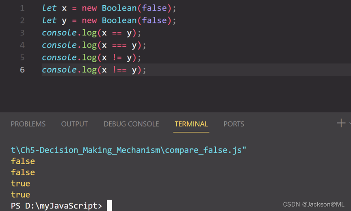Switch to the PORTS tab
Screen dimensions: 351x211
234,124
